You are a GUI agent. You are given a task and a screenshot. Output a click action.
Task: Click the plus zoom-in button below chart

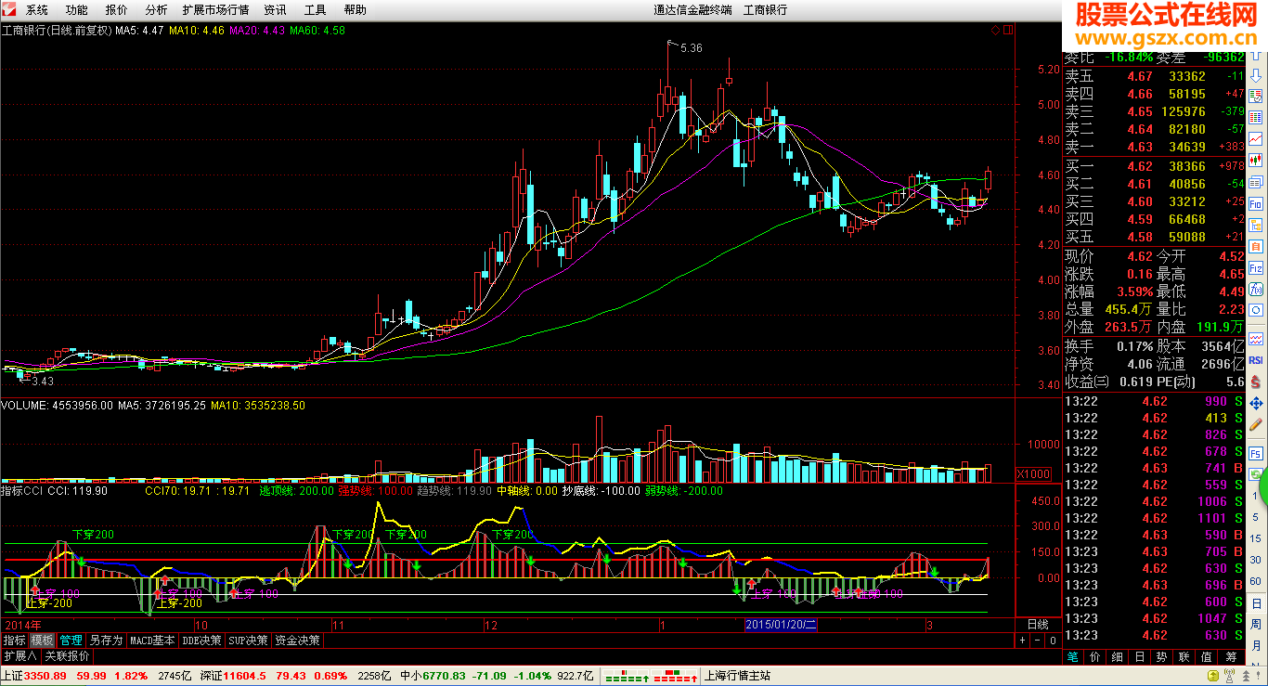tap(1022, 641)
